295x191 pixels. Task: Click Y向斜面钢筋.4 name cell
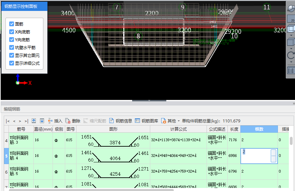point(21,156)
